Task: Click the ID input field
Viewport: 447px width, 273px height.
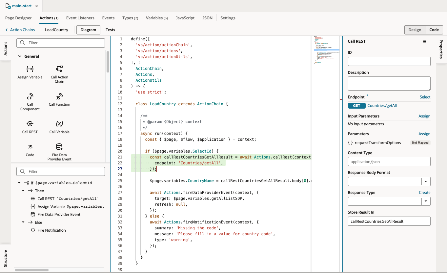Action: point(389,61)
